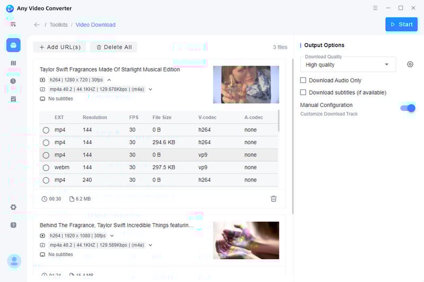Image resolution: width=424 pixels, height=282 pixels.
Task: Click the Resolution column header
Action: pyautogui.click(x=95, y=117)
